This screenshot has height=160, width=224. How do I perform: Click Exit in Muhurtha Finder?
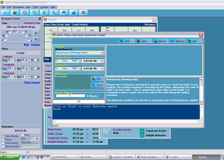(x=195, y=41)
